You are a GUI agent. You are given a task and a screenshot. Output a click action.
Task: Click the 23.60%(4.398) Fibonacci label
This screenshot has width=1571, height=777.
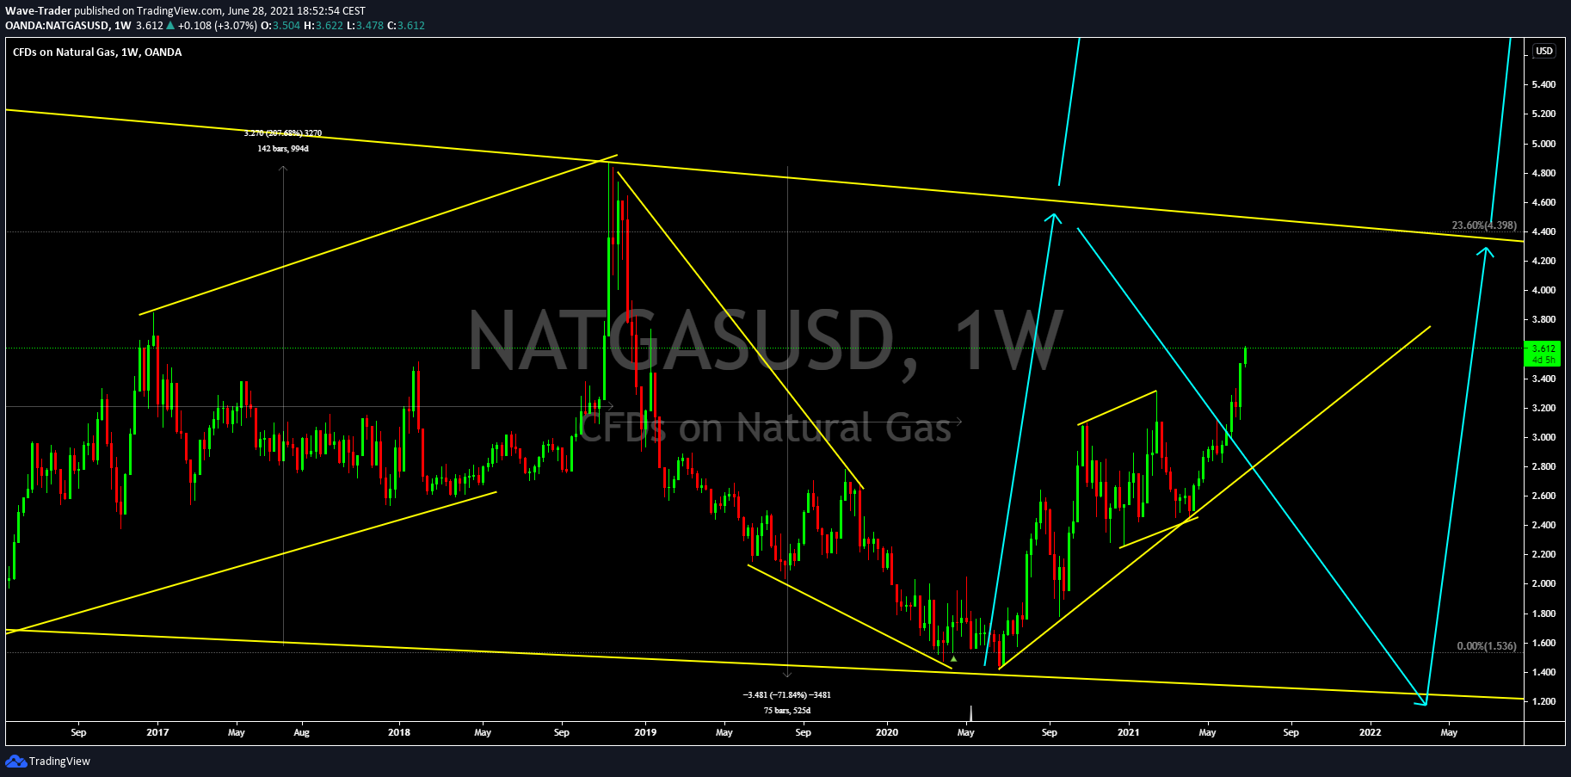[x=1484, y=225]
